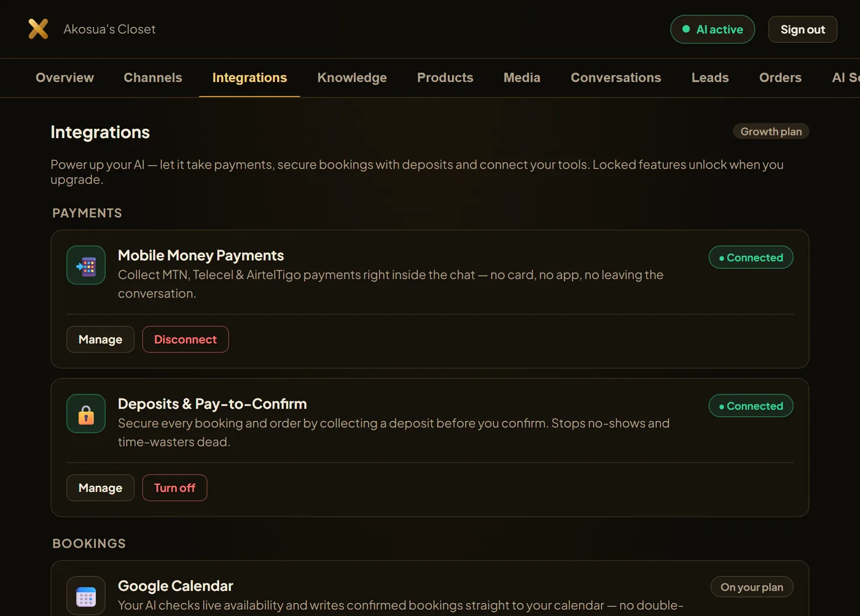This screenshot has width=860, height=616.
Task: View the Leads tab
Action: (x=710, y=78)
